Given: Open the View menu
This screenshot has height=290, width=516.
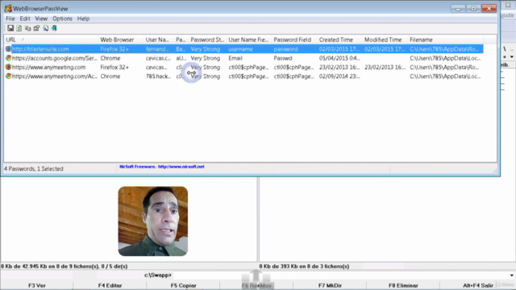Looking at the screenshot, I should [41, 19].
